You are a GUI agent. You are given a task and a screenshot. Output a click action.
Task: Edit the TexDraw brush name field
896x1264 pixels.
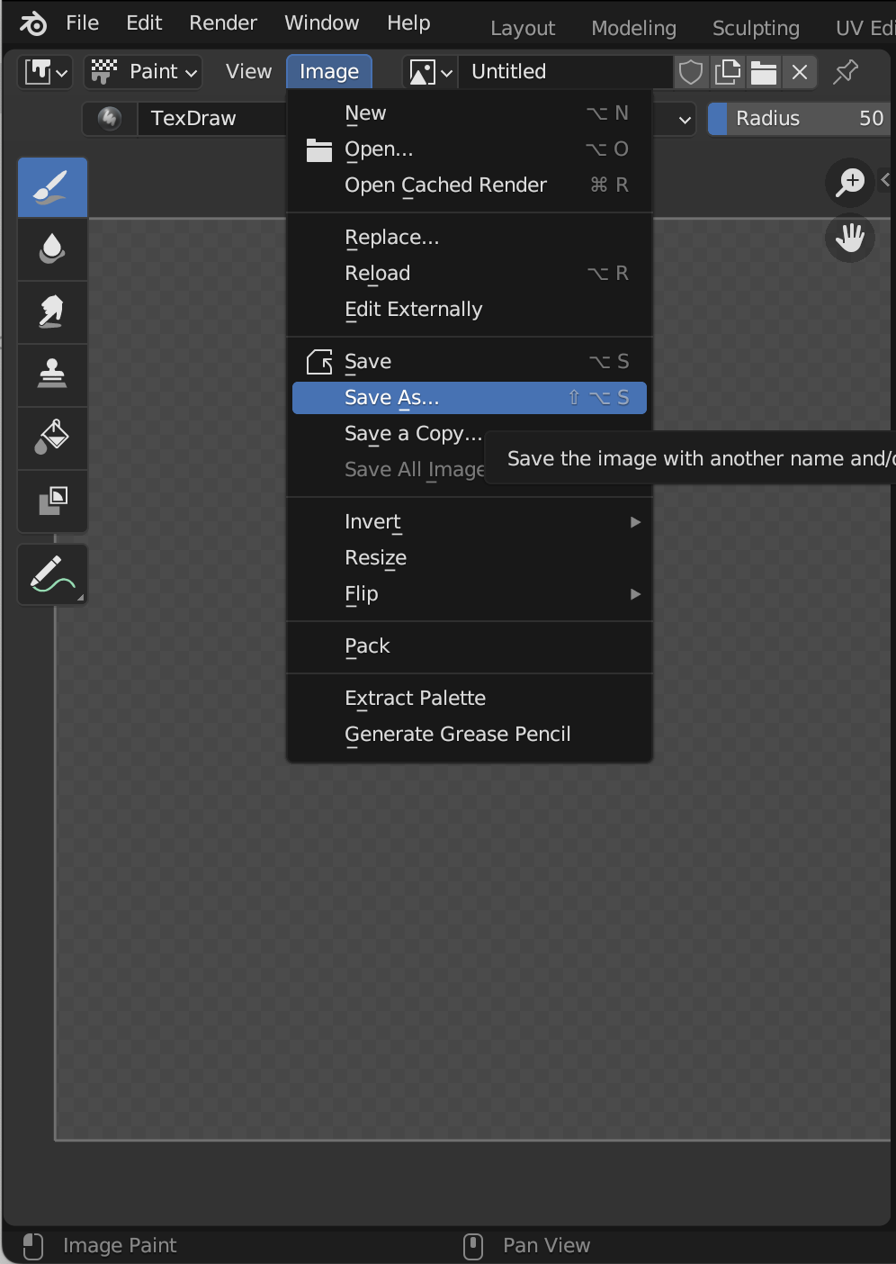(x=212, y=119)
